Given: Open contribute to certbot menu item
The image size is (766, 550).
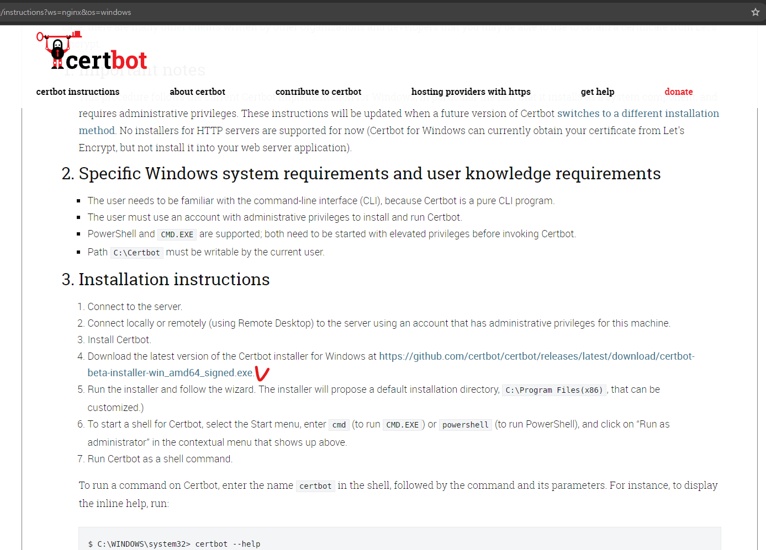Looking at the screenshot, I should pyautogui.click(x=318, y=92).
